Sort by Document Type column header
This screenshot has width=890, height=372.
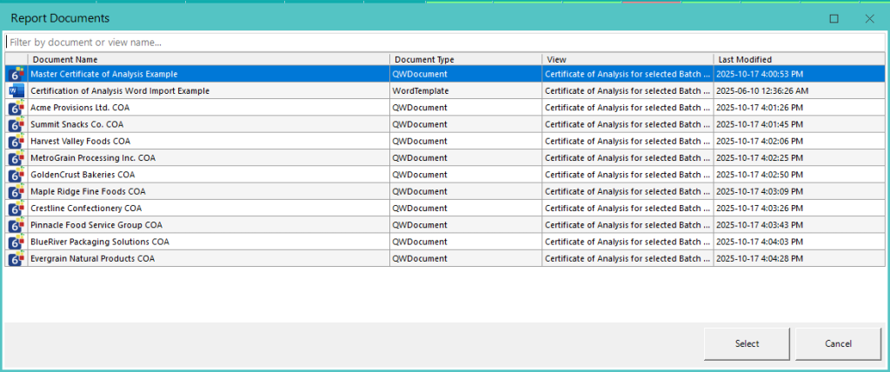(466, 59)
